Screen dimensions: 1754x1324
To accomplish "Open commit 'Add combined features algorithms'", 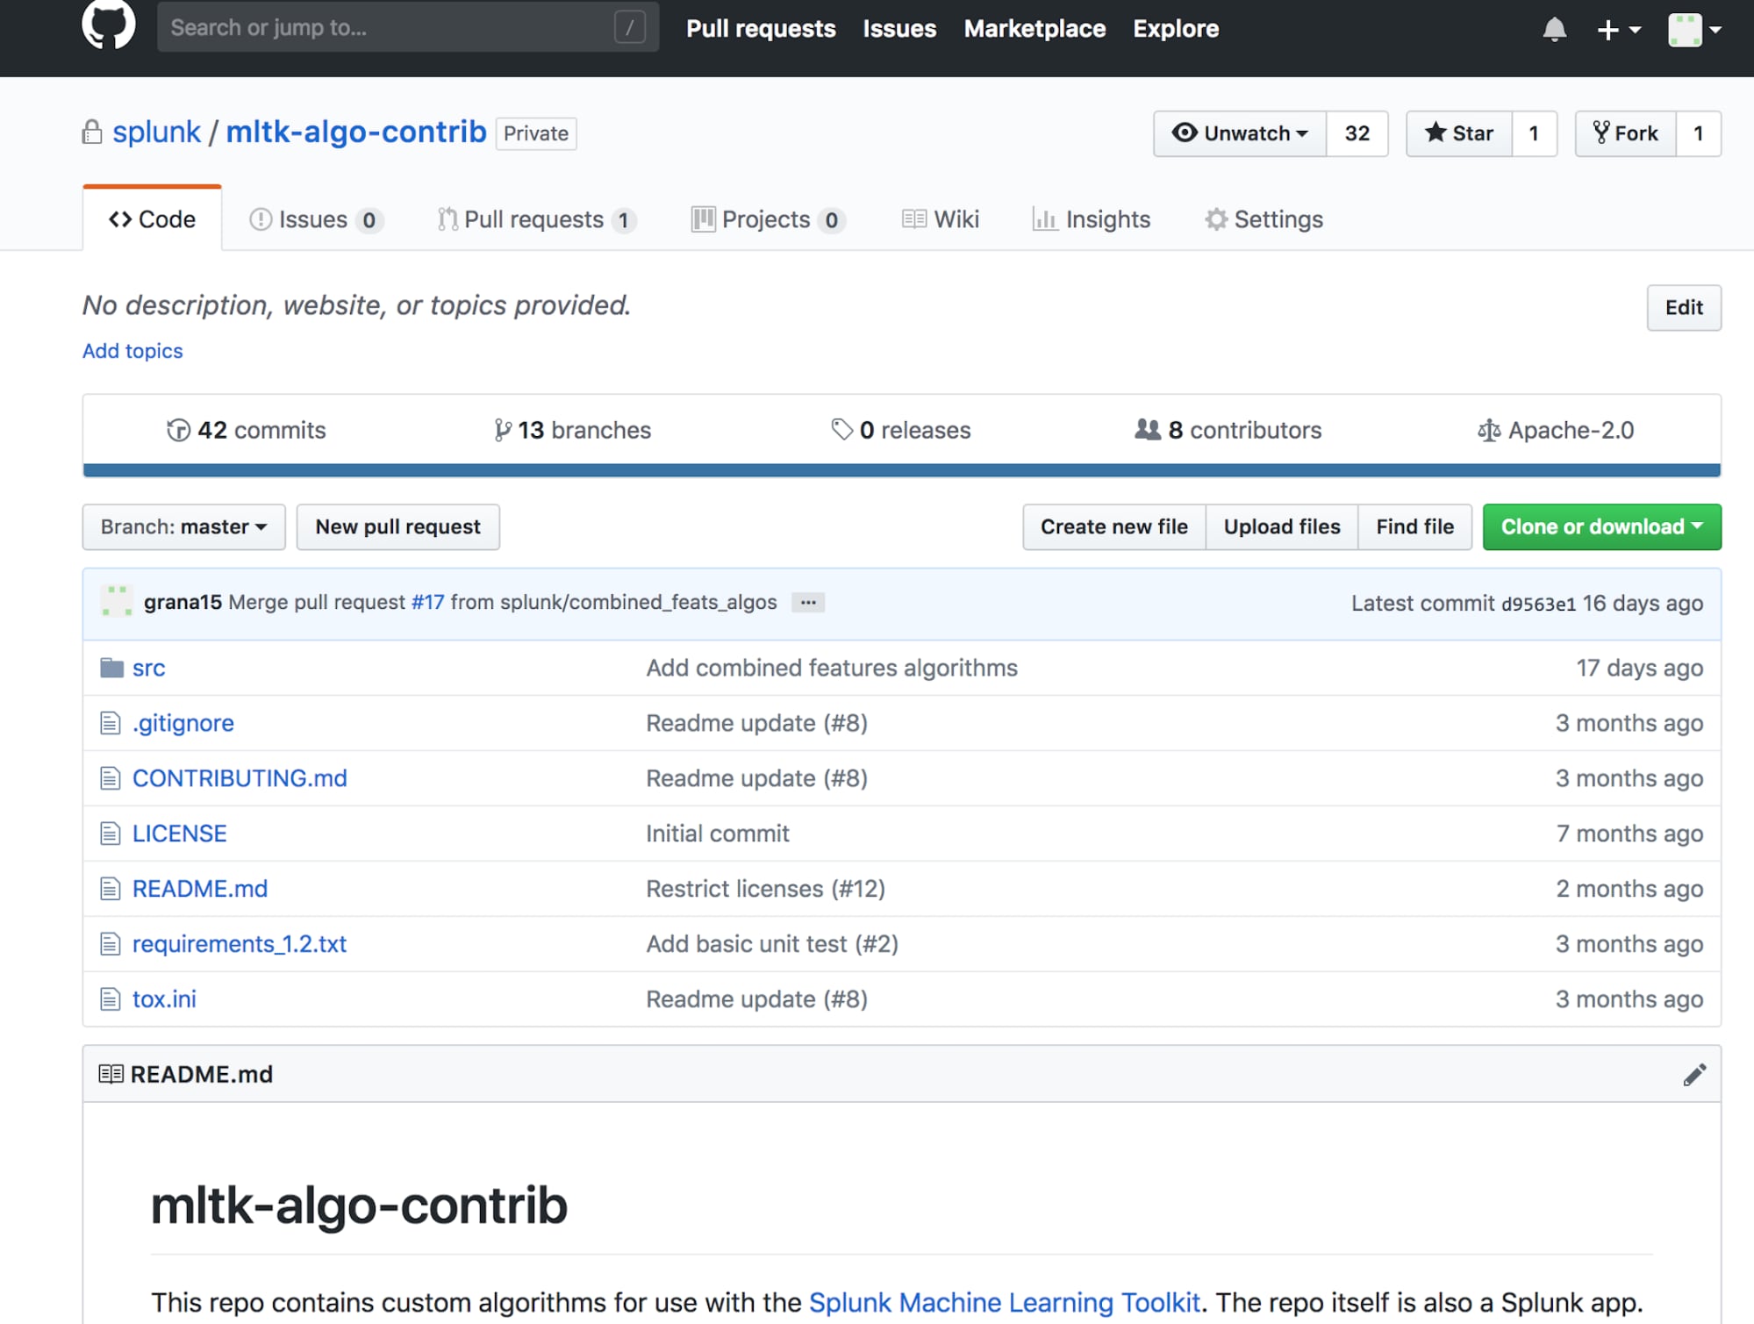I will pos(832,669).
